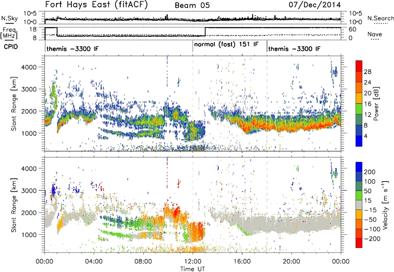The image size is (394, 272).
Task: Click the 'Power [dB]' colorbar label
Action: [376, 104]
